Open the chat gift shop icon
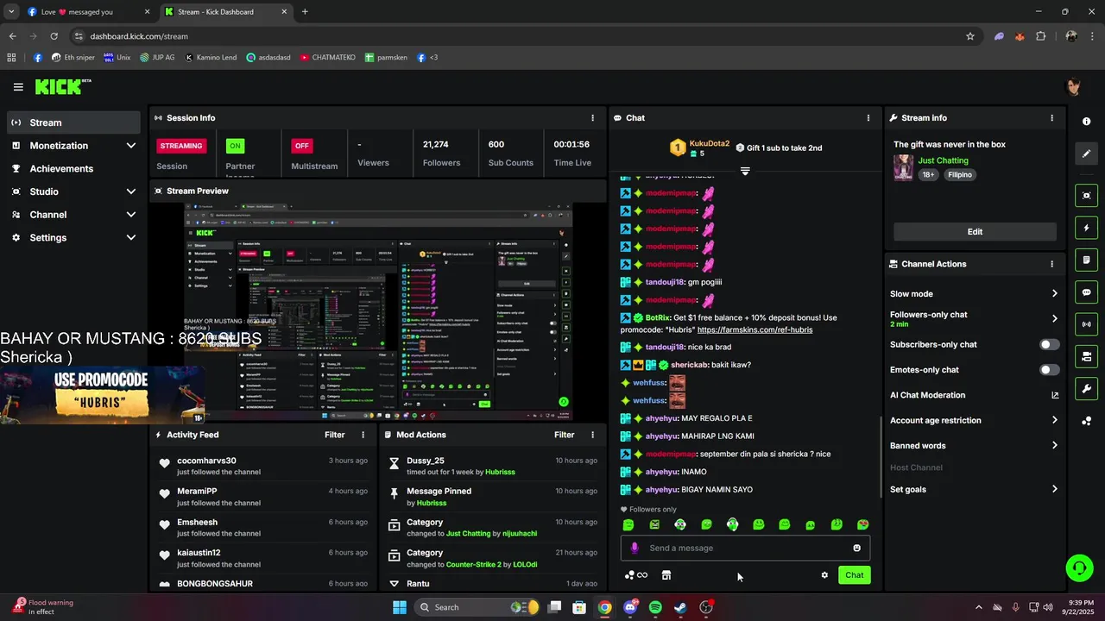The height and width of the screenshot is (621, 1105). pos(666,575)
